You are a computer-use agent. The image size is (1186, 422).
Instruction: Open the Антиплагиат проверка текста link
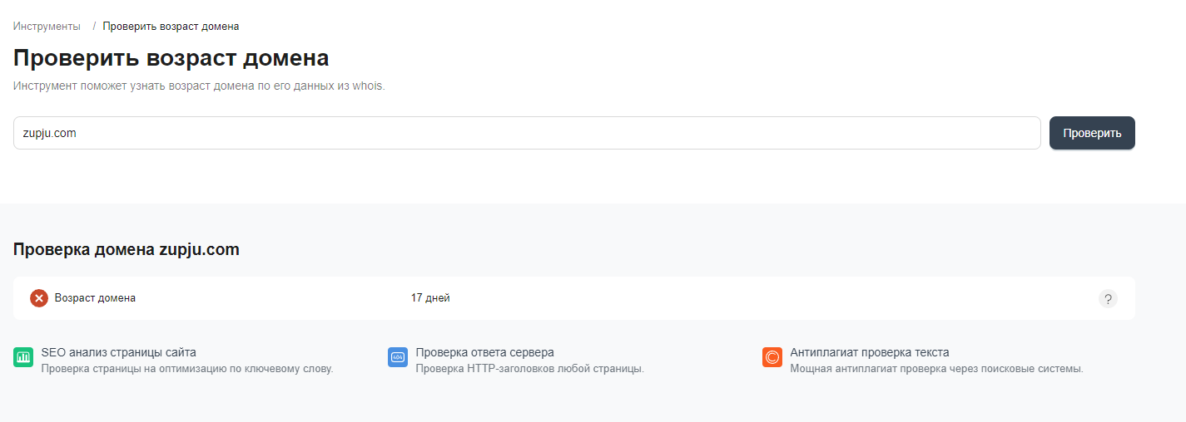(x=870, y=352)
